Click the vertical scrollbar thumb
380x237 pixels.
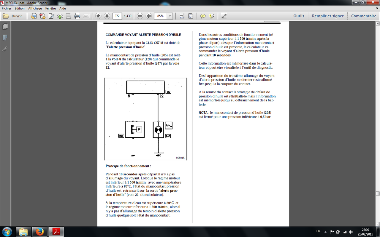378,194
